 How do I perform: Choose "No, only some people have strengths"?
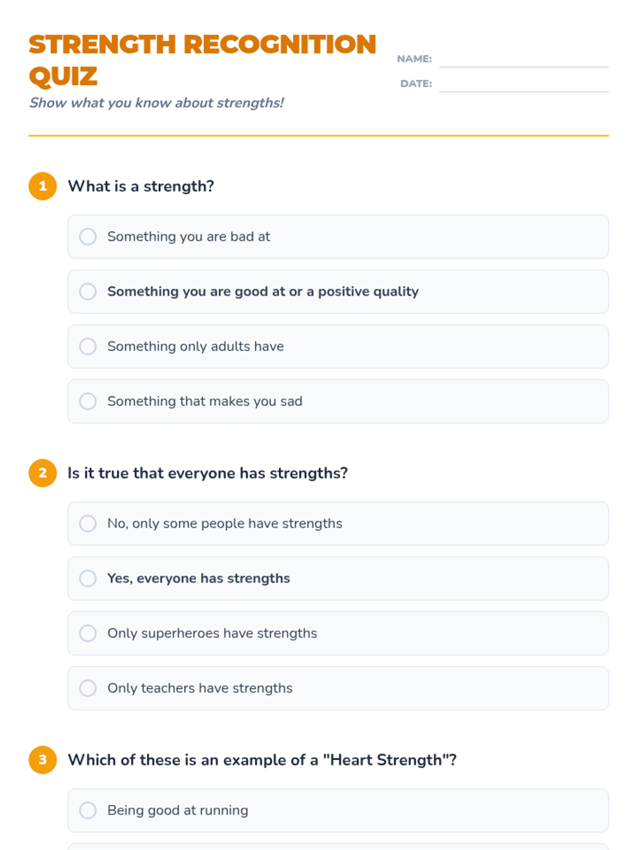(x=88, y=523)
